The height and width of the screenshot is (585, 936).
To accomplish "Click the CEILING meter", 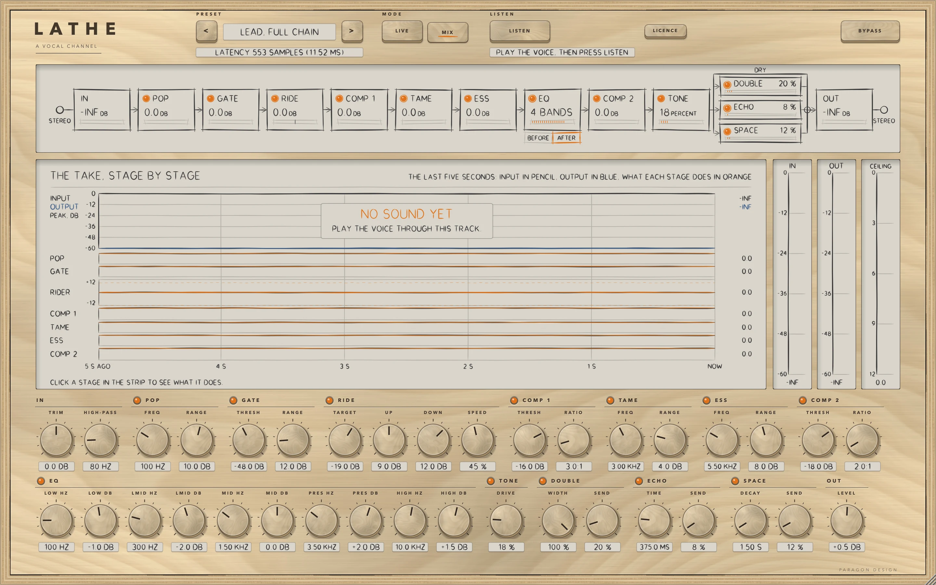I will click(881, 274).
